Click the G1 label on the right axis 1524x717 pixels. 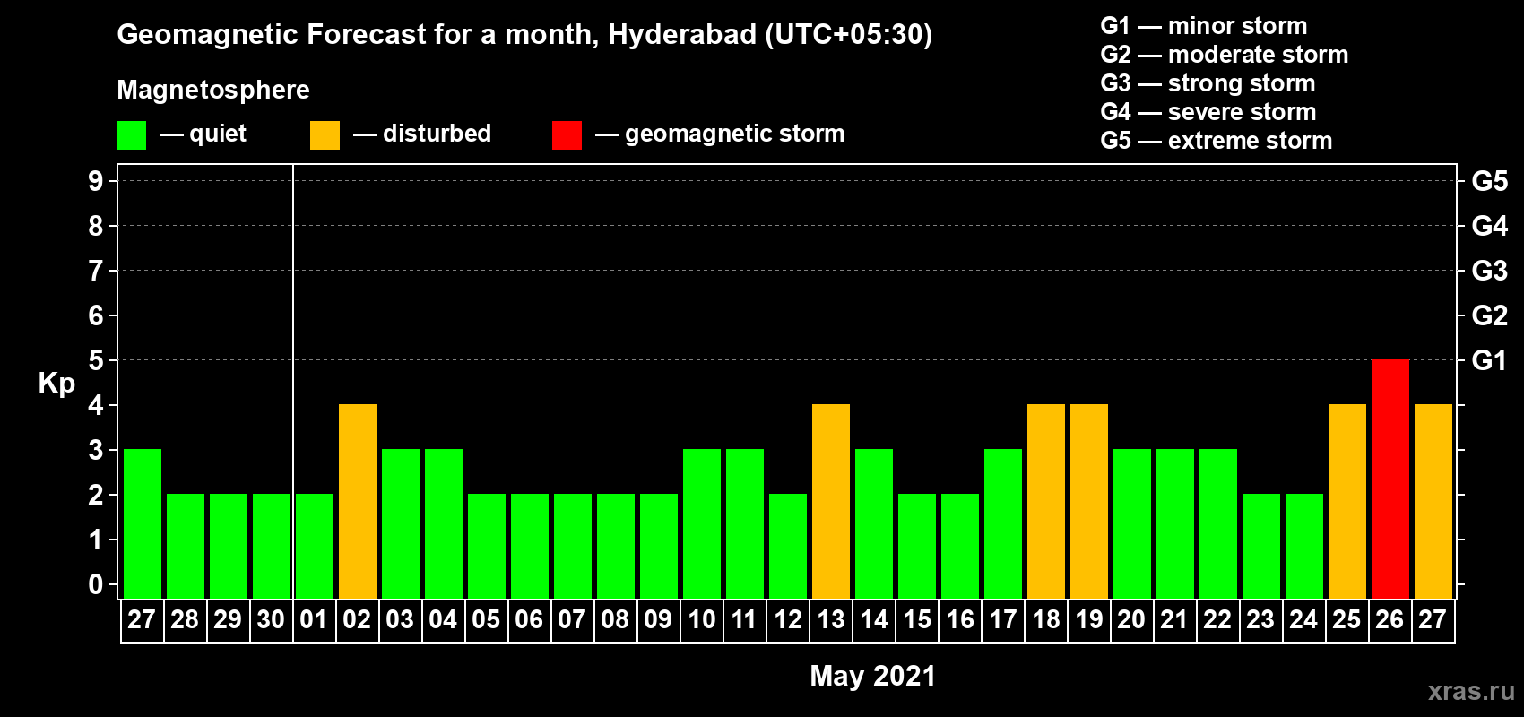1489,360
